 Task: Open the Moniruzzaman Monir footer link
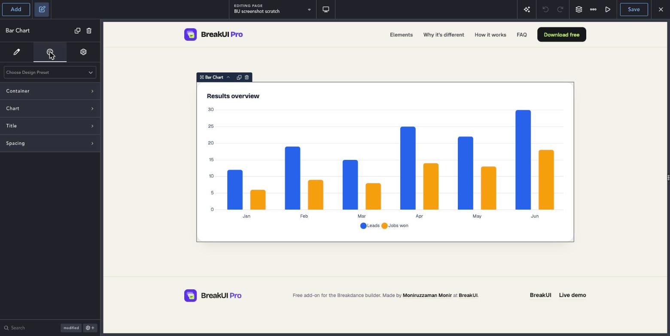pyautogui.click(x=427, y=295)
